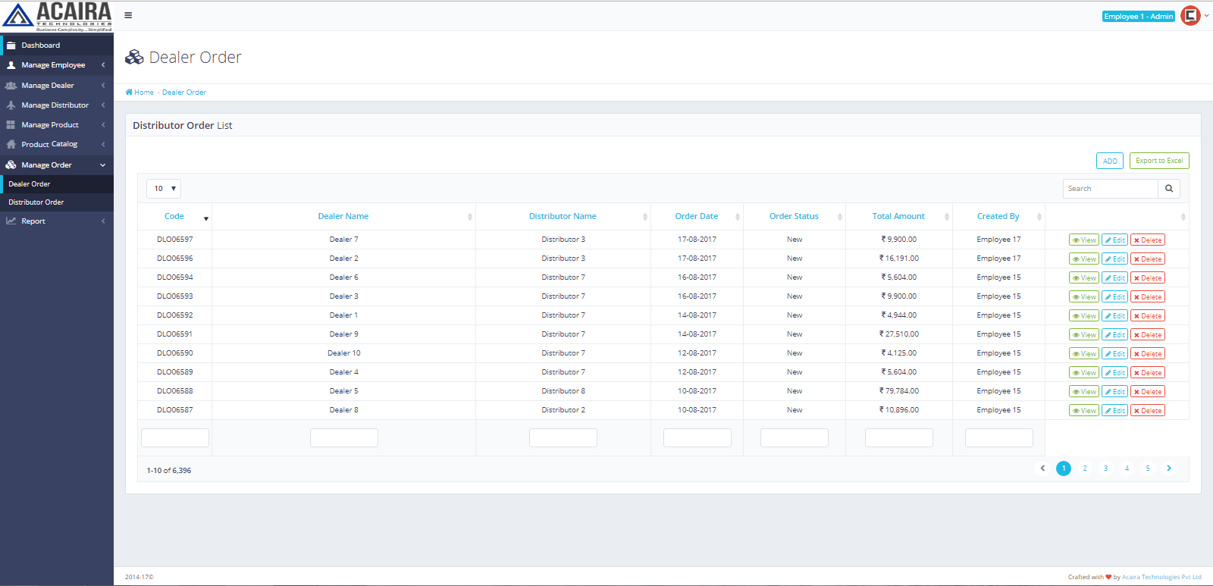Image resolution: width=1213 pixels, height=586 pixels.
Task: View order DLO06597 details
Action: coord(1083,240)
